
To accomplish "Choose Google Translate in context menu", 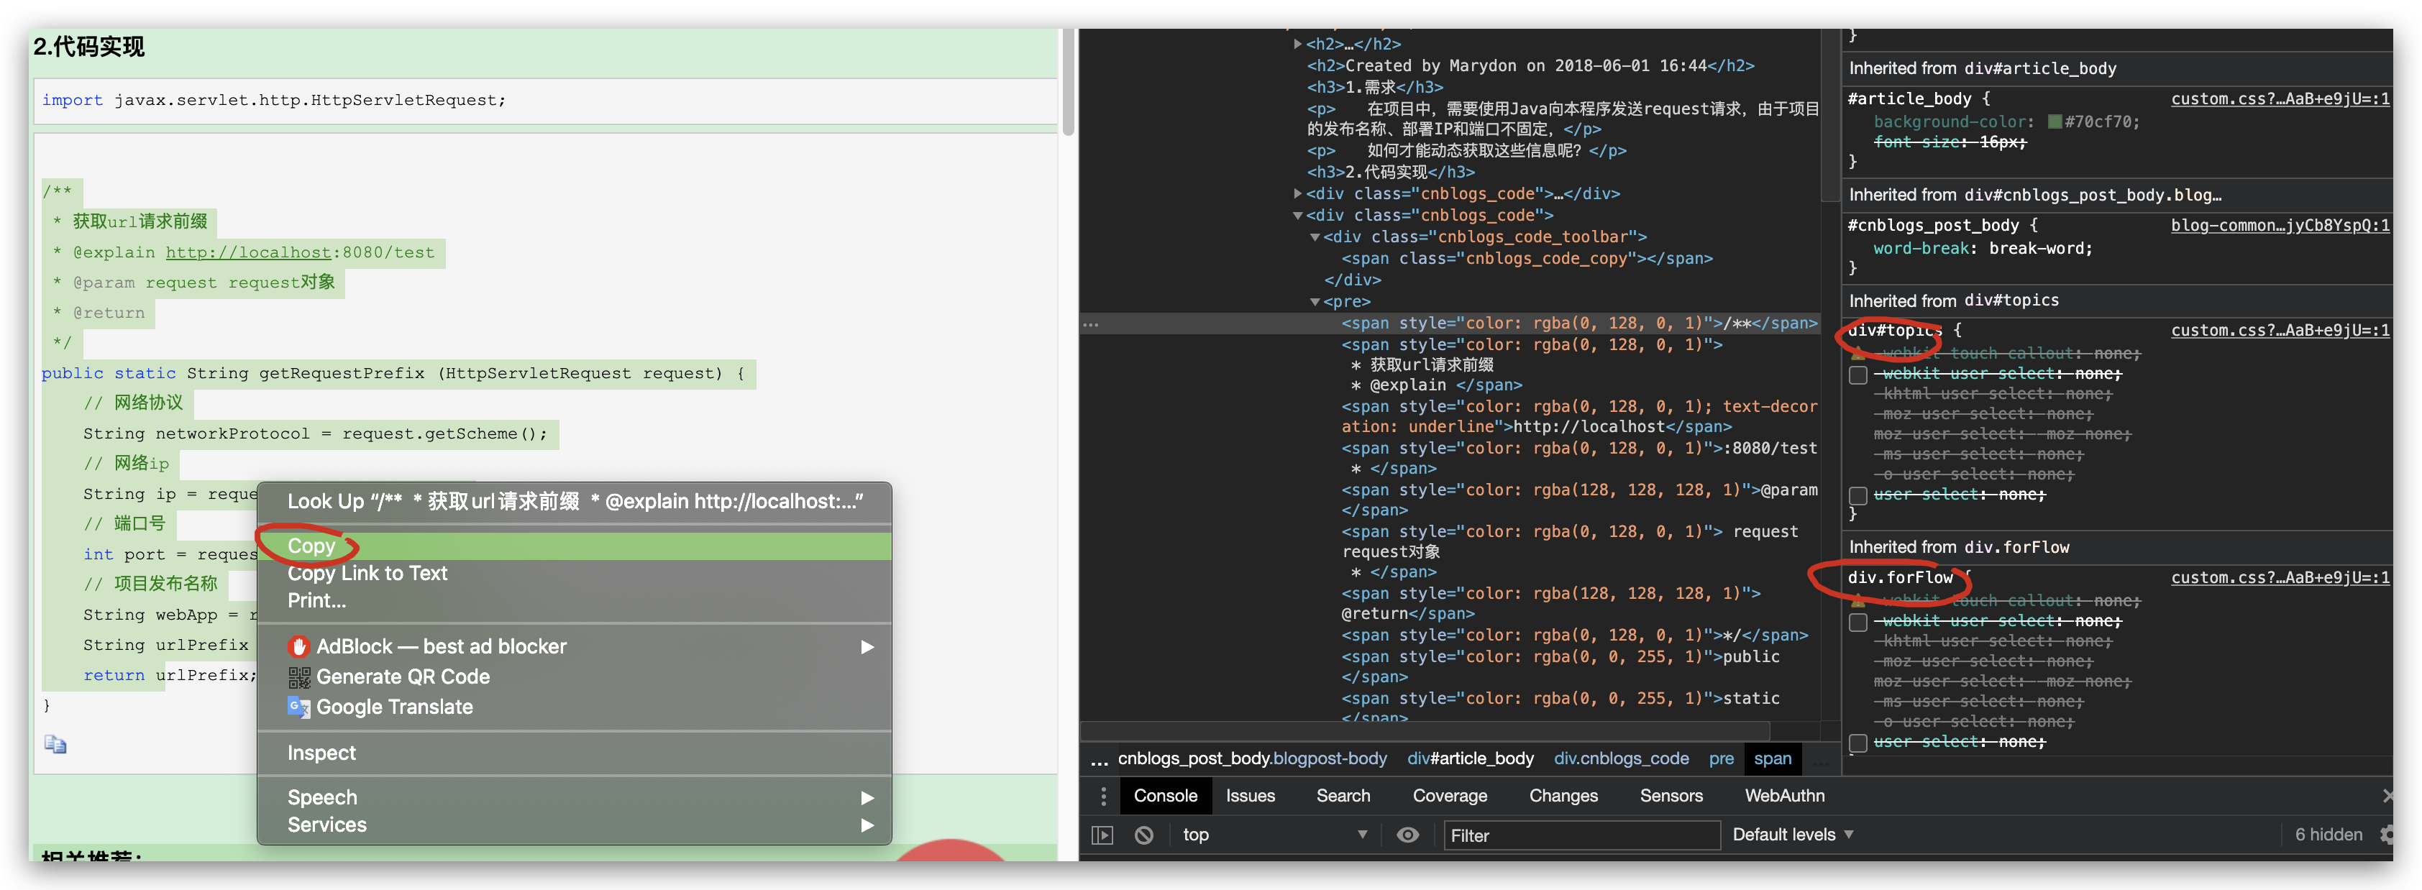I will 575,707.
